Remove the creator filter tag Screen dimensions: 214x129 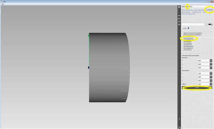click(x=188, y=28)
